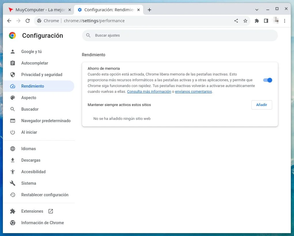Open the profile avatar in toolbar
294x236 pixels.
(x=276, y=20)
